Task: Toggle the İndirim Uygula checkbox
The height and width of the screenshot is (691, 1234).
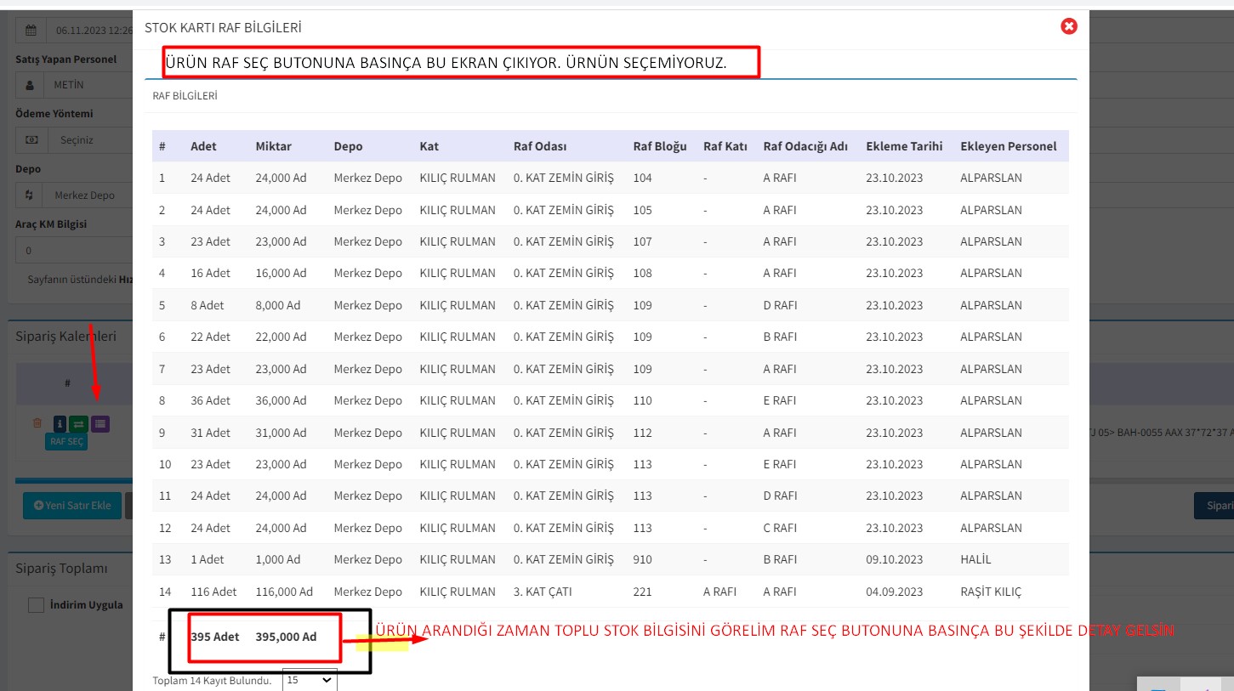Action: tap(36, 605)
